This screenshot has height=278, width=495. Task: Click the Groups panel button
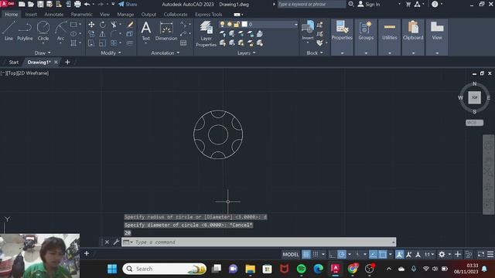pos(366,31)
